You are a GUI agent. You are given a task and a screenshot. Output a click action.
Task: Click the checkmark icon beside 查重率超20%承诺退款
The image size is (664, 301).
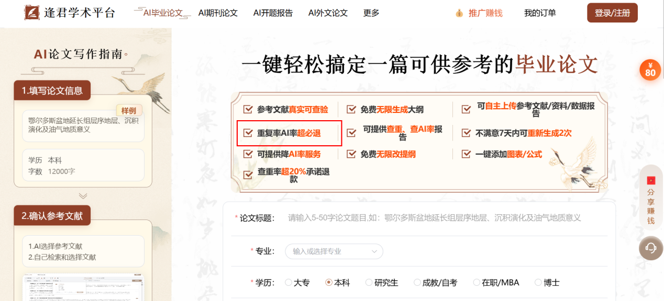pos(248,175)
